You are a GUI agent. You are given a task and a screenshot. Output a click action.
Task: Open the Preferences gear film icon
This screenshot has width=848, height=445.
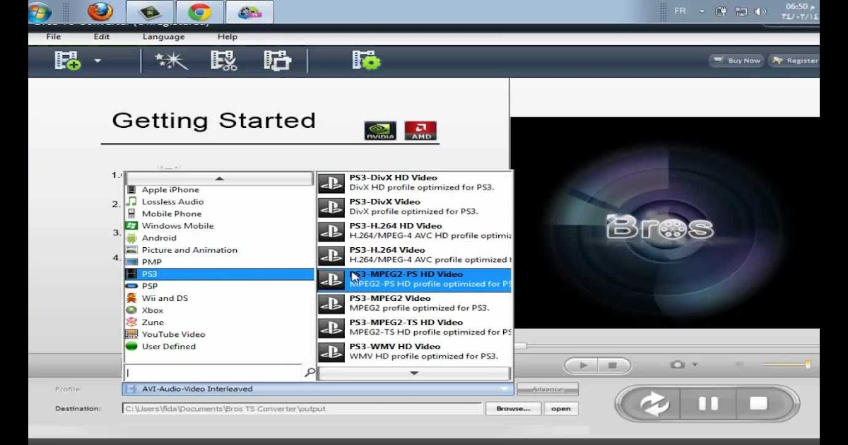[x=366, y=61]
